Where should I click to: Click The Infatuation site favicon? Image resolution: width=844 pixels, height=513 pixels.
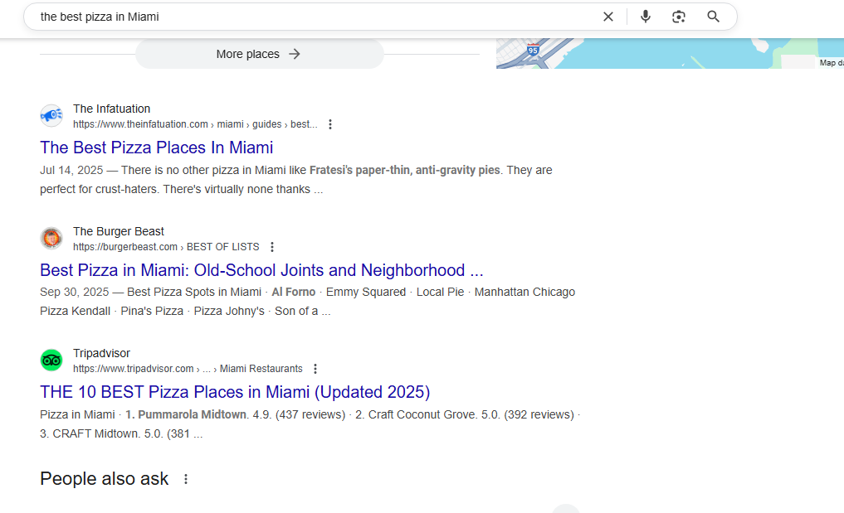[x=51, y=116]
